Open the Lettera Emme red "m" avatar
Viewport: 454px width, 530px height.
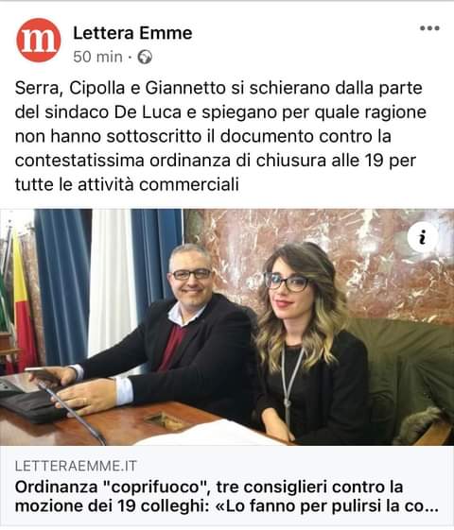(x=39, y=41)
